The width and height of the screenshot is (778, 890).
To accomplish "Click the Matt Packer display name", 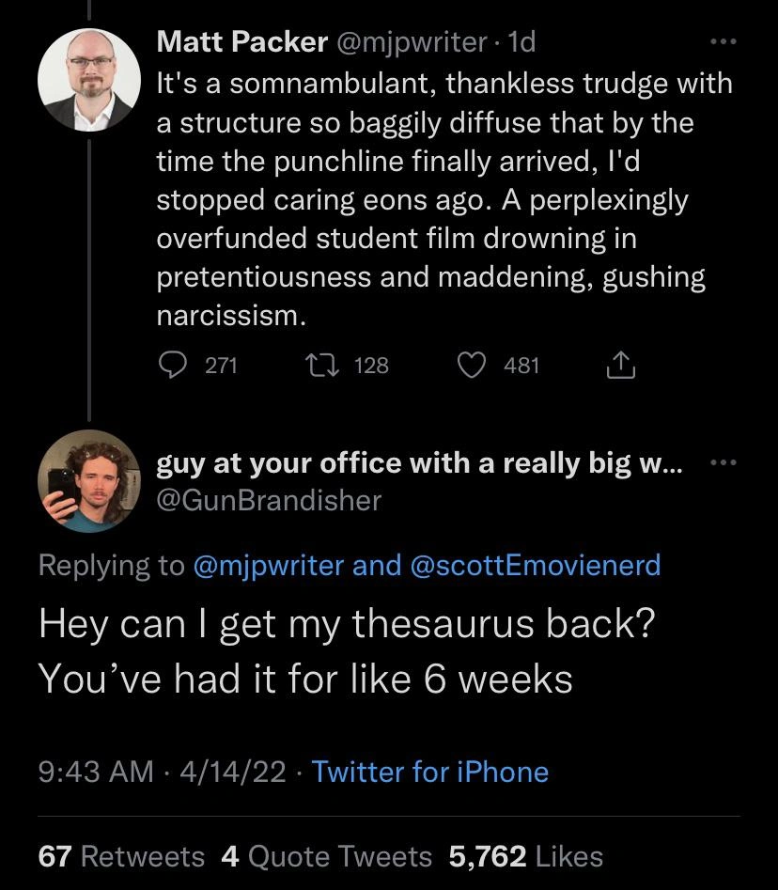I will (x=242, y=41).
